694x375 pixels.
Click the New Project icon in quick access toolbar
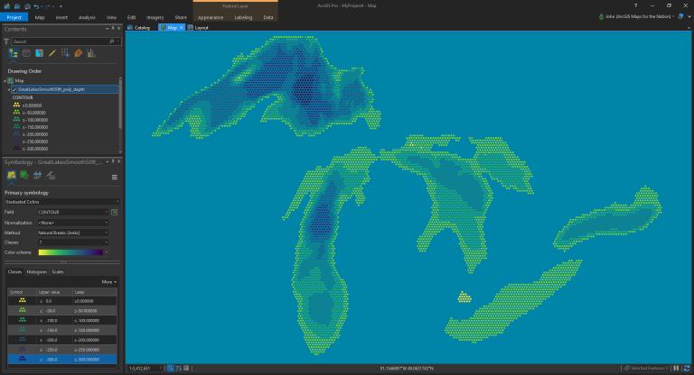(x=7, y=6)
